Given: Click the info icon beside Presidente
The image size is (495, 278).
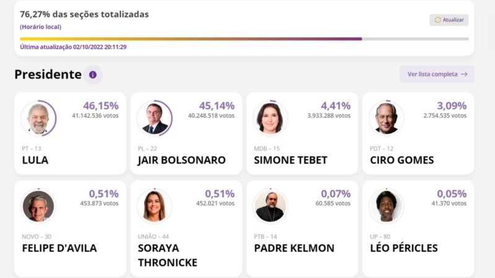Looking at the screenshot, I should [x=93, y=75].
